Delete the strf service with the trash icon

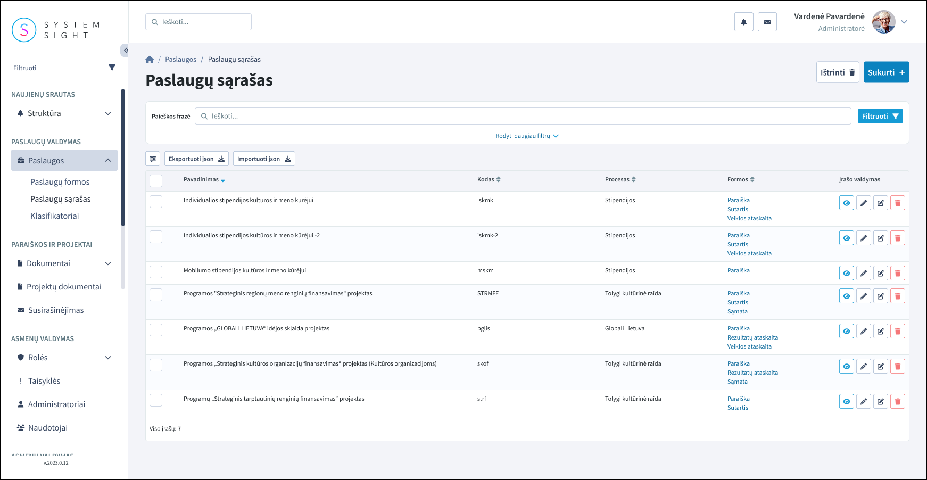(x=897, y=401)
